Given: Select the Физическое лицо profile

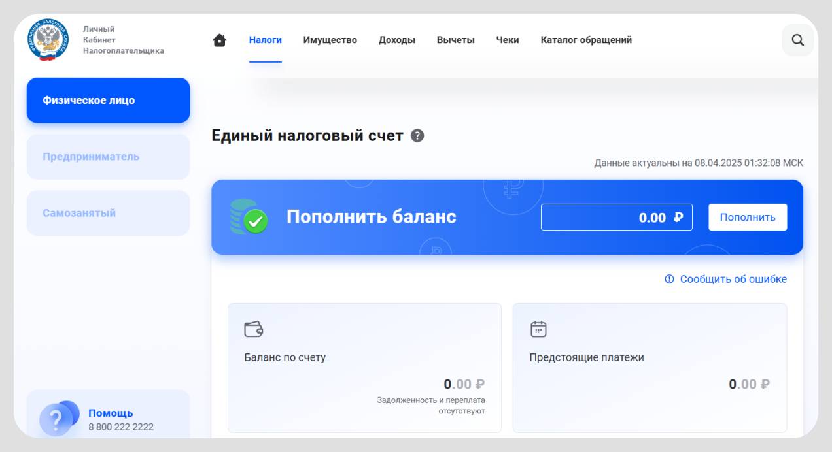Looking at the screenshot, I should 108,101.
